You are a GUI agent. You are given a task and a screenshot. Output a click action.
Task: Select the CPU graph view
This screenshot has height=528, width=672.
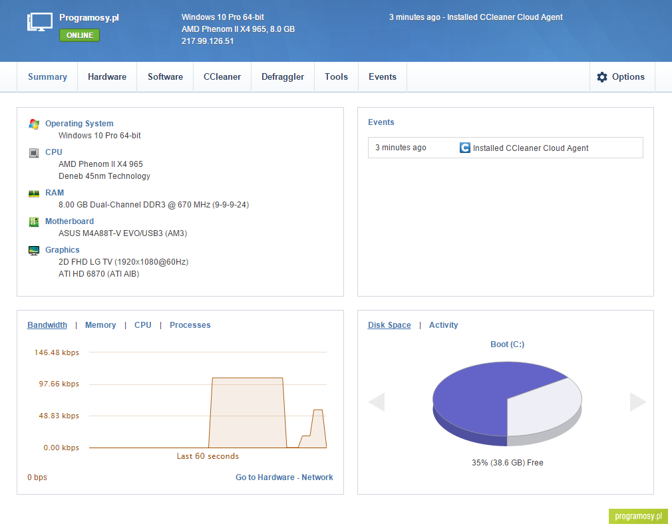pyautogui.click(x=142, y=325)
